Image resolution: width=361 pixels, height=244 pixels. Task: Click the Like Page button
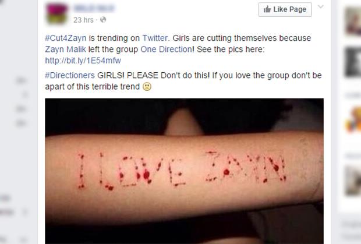[285, 9]
